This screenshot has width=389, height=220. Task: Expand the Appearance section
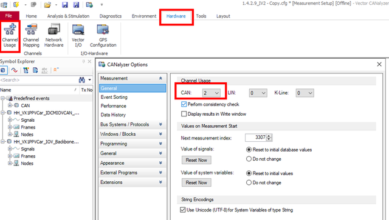[160, 163]
